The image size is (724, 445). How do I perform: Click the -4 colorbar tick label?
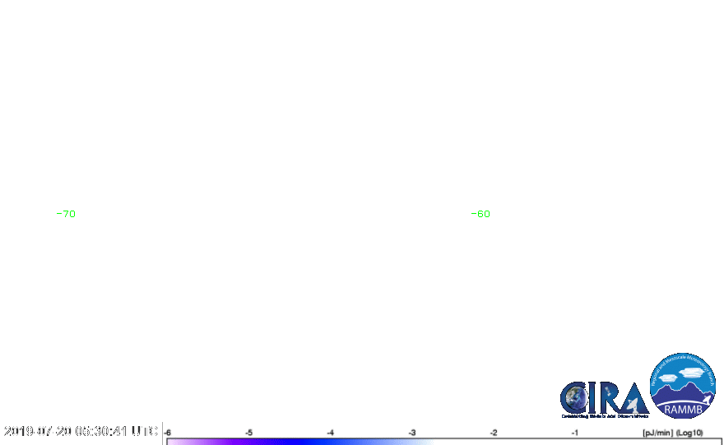coord(330,433)
